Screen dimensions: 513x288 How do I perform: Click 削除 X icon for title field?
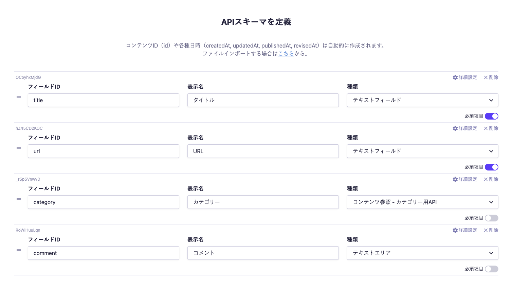[x=486, y=77]
